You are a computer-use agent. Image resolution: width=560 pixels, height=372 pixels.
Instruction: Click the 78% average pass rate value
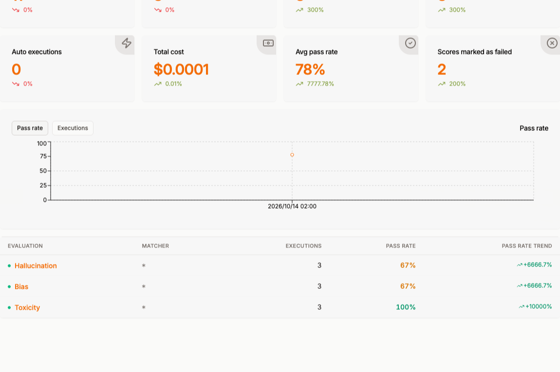click(x=310, y=69)
